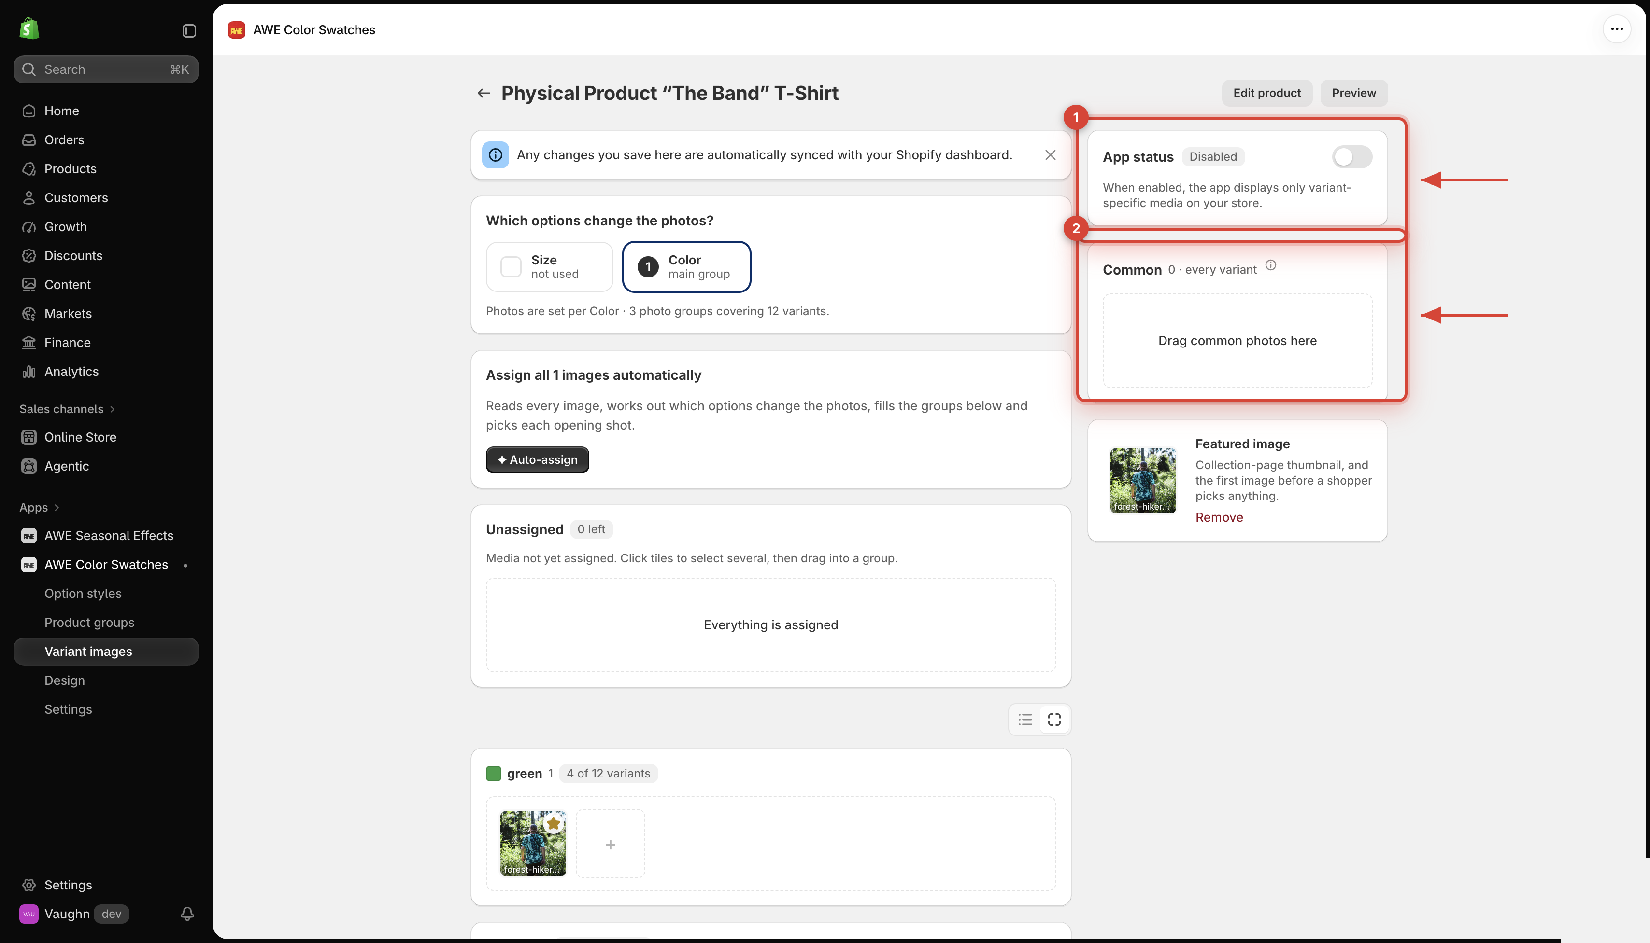Click the Featured image forest-hiker thumbnail
The image size is (1650, 943).
click(1142, 481)
